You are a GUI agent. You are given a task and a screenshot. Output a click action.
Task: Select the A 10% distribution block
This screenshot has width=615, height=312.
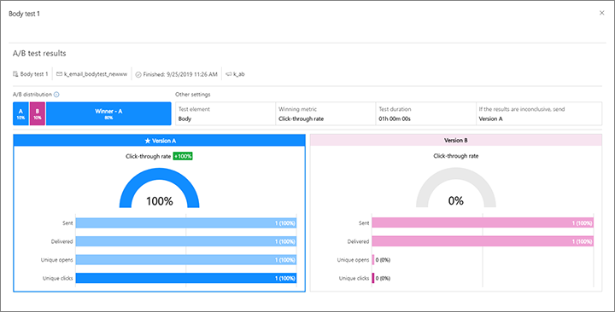[20, 113]
